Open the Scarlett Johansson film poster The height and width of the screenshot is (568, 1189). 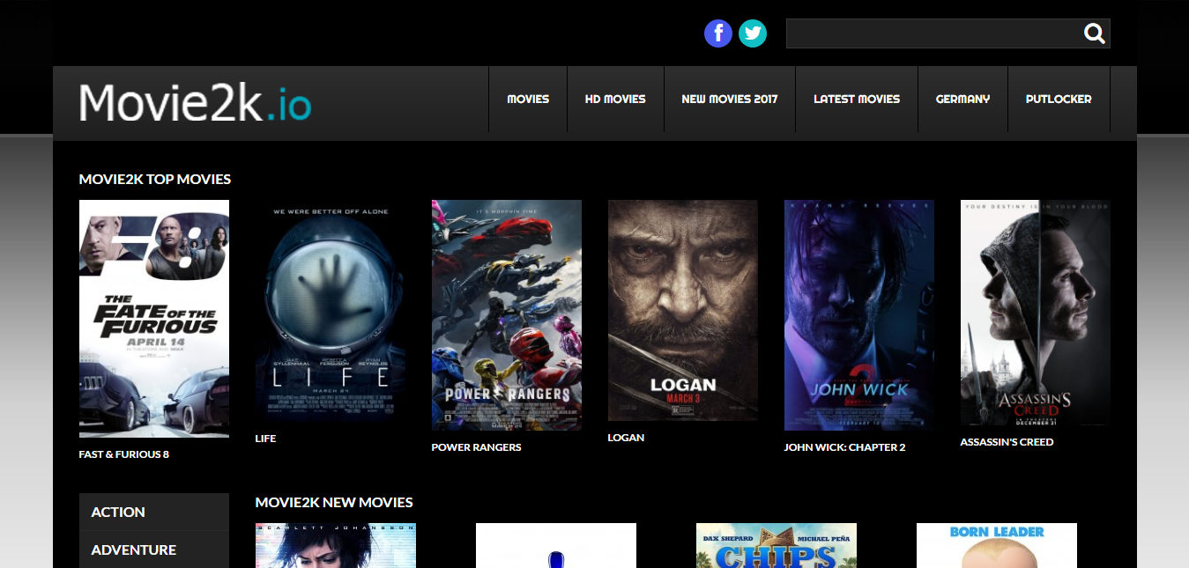click(x=336, y=546)
